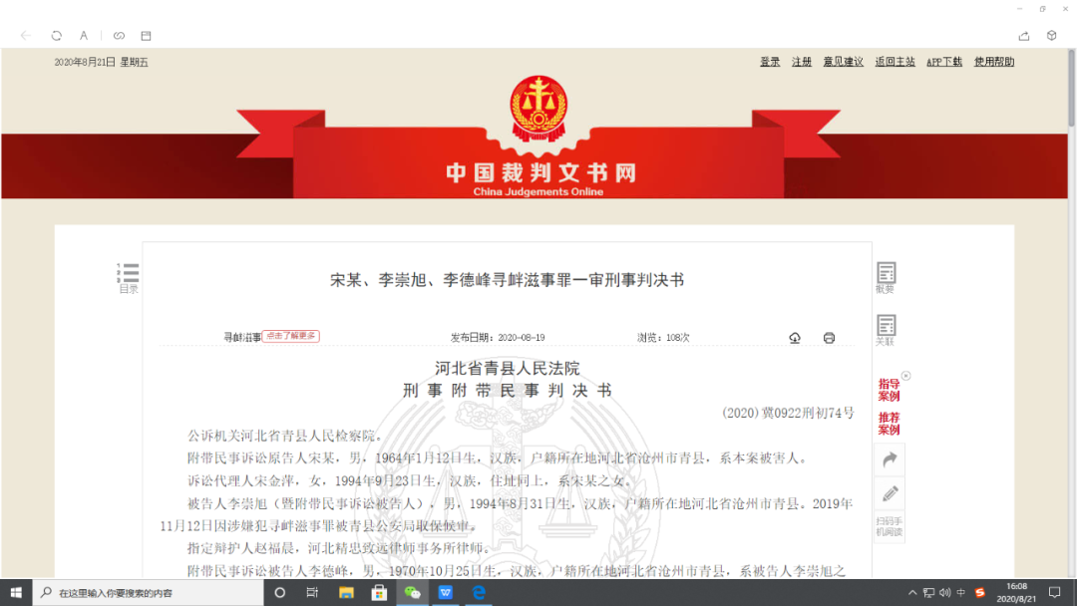
Task: Click the APP下载 menu item
Action: pyautogui.click(x=943, y=61)
